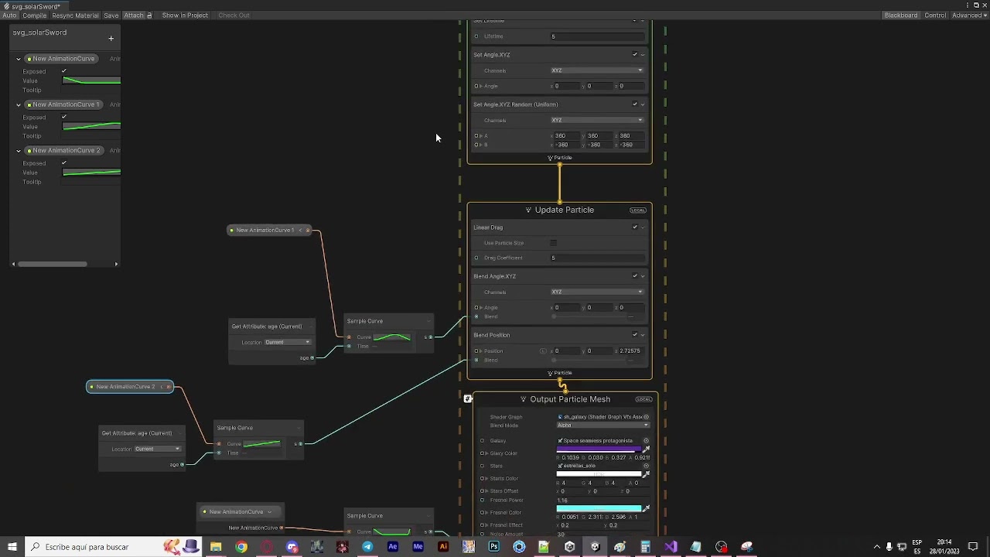The width and height of the screenshot is (990, 557).
Task: Select the New AnimationCurve 2 graph node
Action: 130,387
